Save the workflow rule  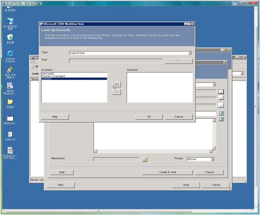click(x=186, y=185)
